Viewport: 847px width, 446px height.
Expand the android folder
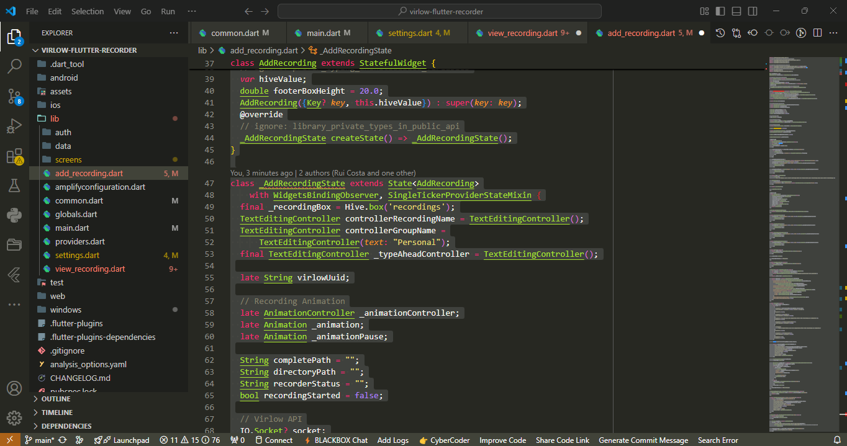pos(109,78)
